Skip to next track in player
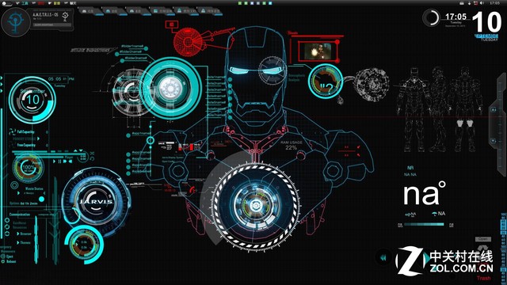The height and width of the screenshot is (285, 507). tap(65, 161)
